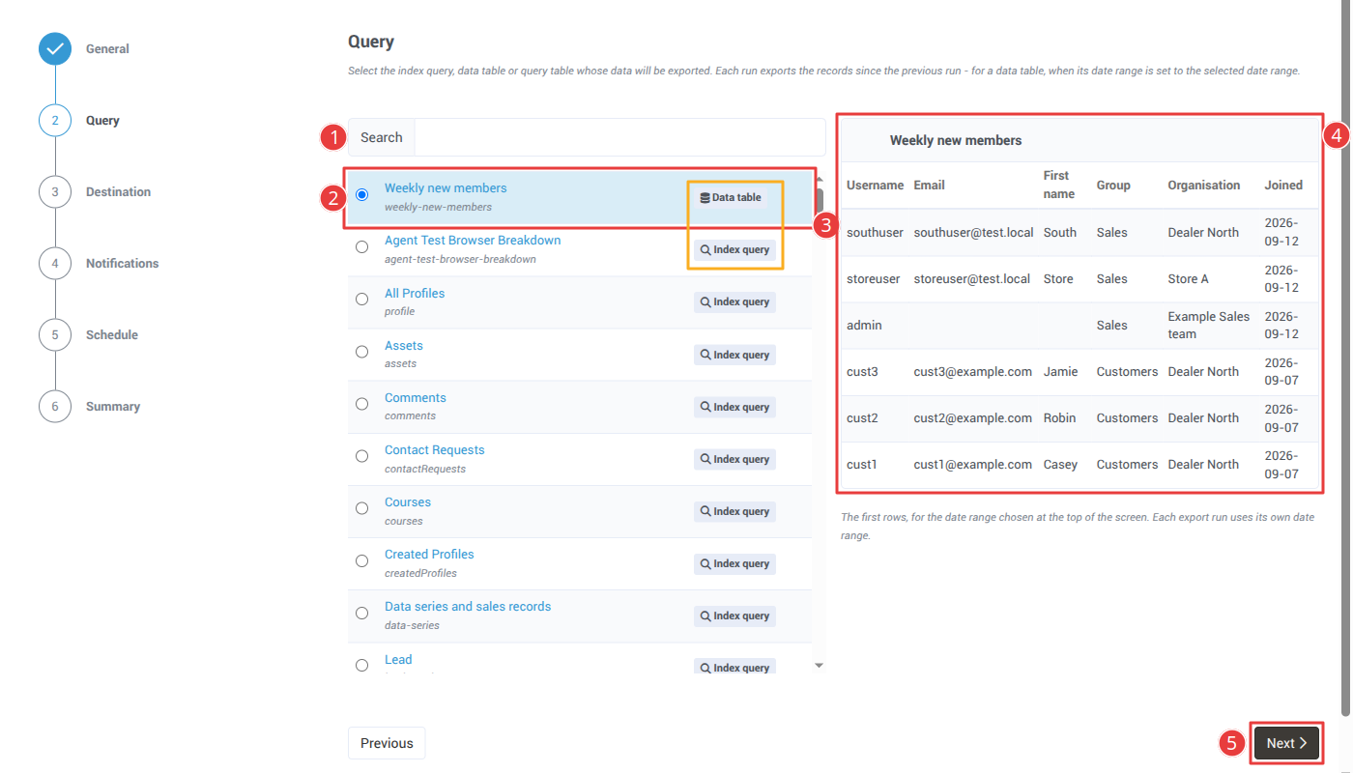Choose the Contact Requests radio button
The width and height of the screenshot is (1353, 773).
[x=361, y=456]
